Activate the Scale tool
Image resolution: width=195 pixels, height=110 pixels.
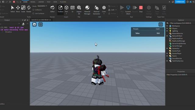coord(23,9)
